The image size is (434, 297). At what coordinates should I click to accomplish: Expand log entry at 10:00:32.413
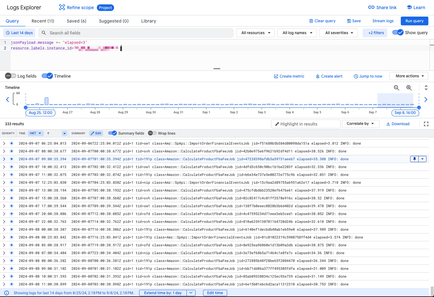tap(4, 167)
